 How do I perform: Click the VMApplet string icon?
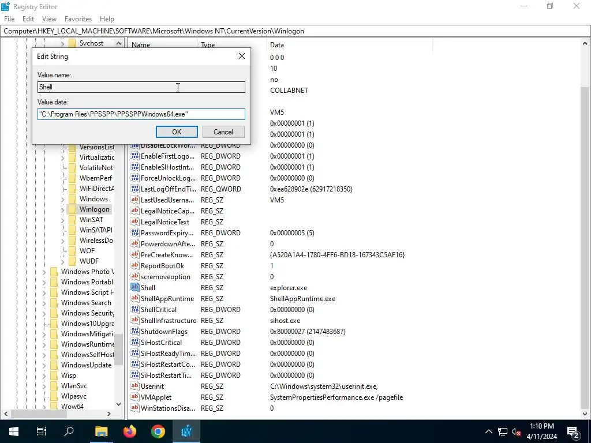pos(134,397)
